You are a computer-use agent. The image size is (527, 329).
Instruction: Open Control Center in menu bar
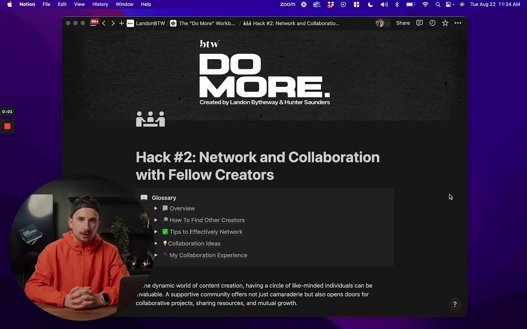(449, 4)
